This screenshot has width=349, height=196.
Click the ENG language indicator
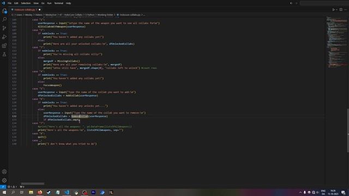pyautogui.click(x=323, y=192)
